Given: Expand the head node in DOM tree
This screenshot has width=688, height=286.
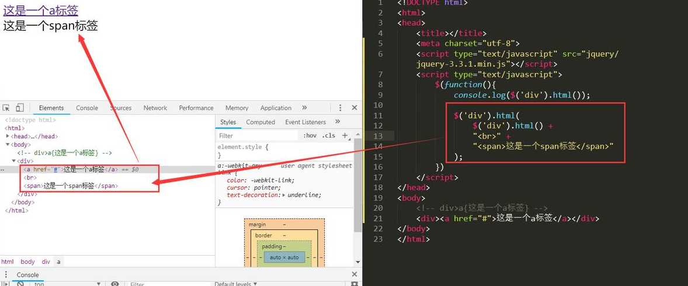Looking at the screenshot, I should click(8, 136).
